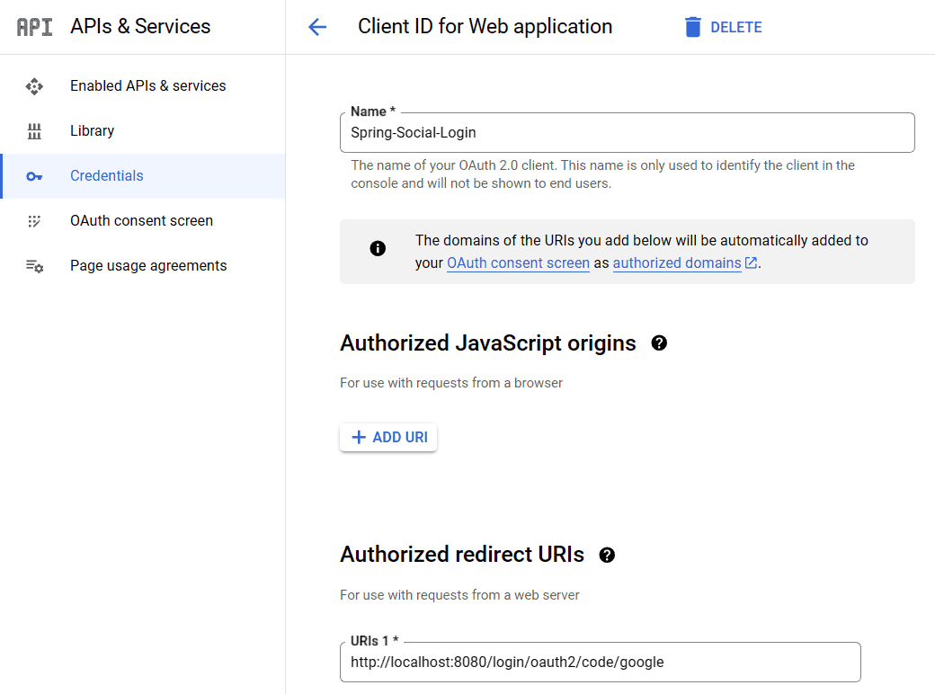Click the info icon in the notice box
This screenshot has width=935, height=694.
click(378, 248)
